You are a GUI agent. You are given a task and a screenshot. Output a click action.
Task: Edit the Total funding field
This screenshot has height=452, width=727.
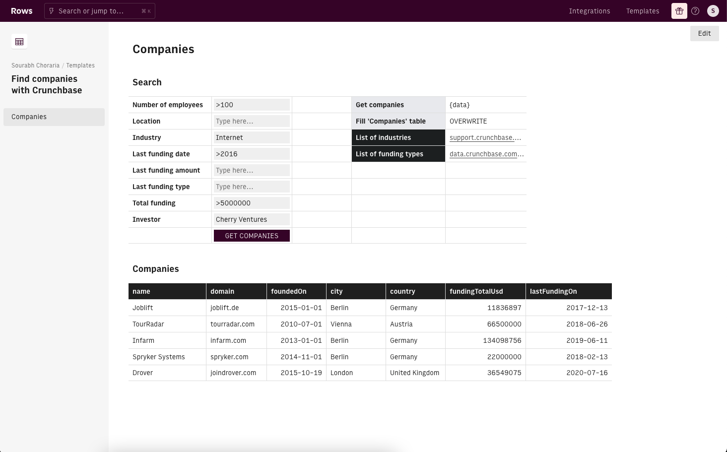(x=252, y=203)
